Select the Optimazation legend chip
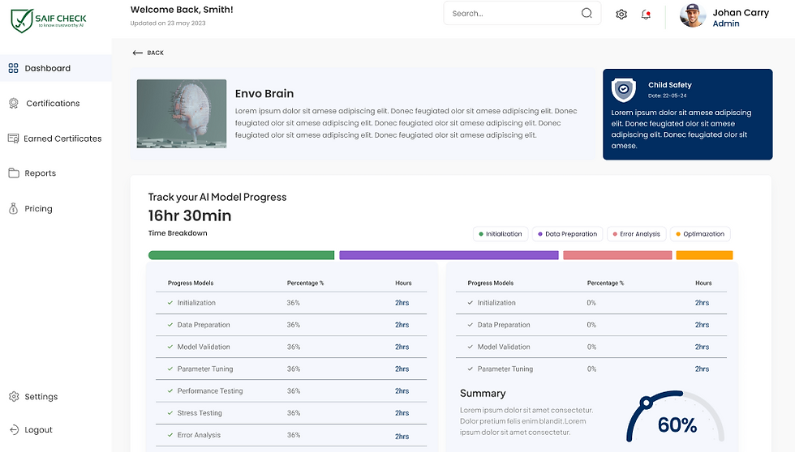 (x=700, y=234)
